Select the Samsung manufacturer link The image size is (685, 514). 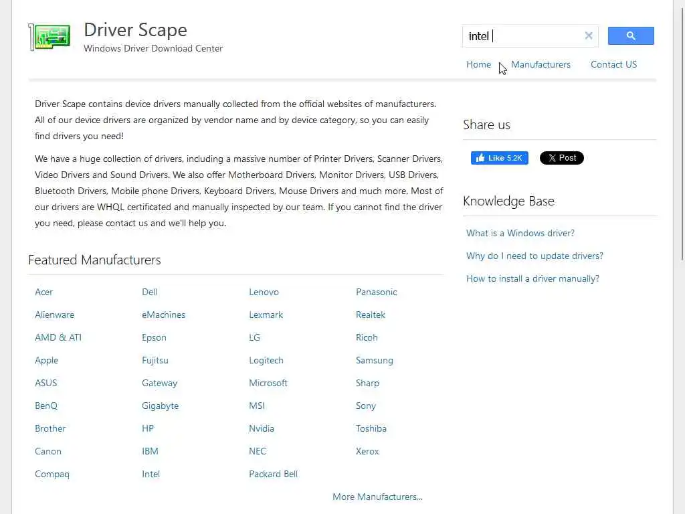click(x=375, y=360)
